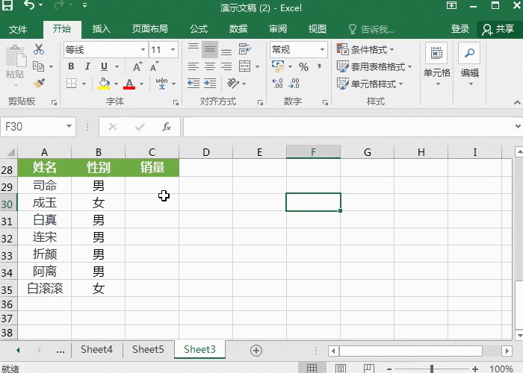Click 告诉我 tell me search box

click(x=371, y=30)
